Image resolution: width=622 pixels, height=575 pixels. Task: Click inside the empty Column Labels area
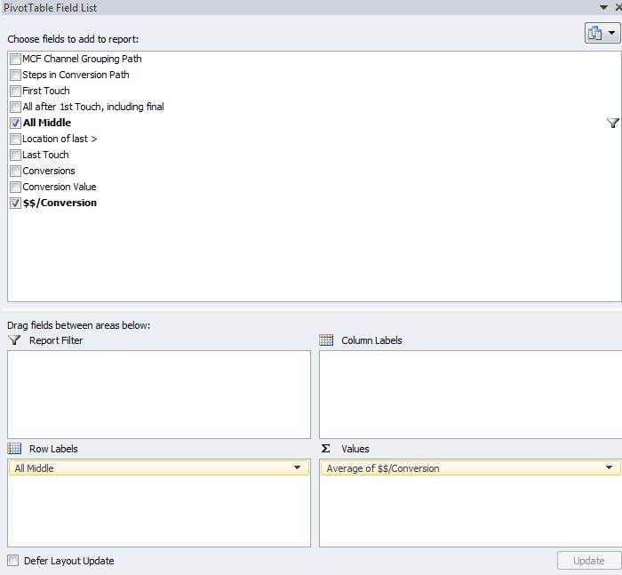pyautogui.click(x=470, y=394)
